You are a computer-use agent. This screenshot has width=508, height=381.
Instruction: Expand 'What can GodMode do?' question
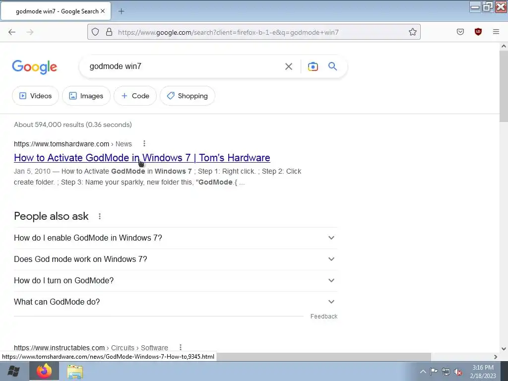point(175,302)
